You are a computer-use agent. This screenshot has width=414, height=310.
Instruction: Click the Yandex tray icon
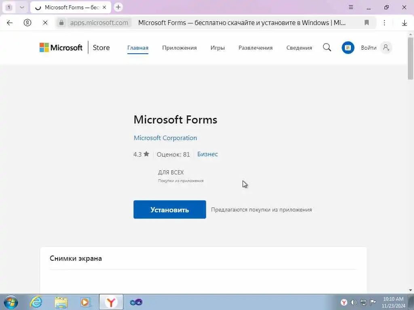pyautogui.click(x=344, y=302)
